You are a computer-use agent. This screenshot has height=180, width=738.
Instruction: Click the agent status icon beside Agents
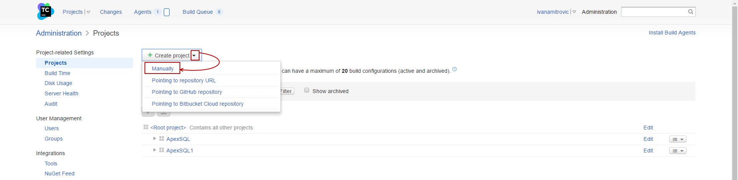click(166, 12)
